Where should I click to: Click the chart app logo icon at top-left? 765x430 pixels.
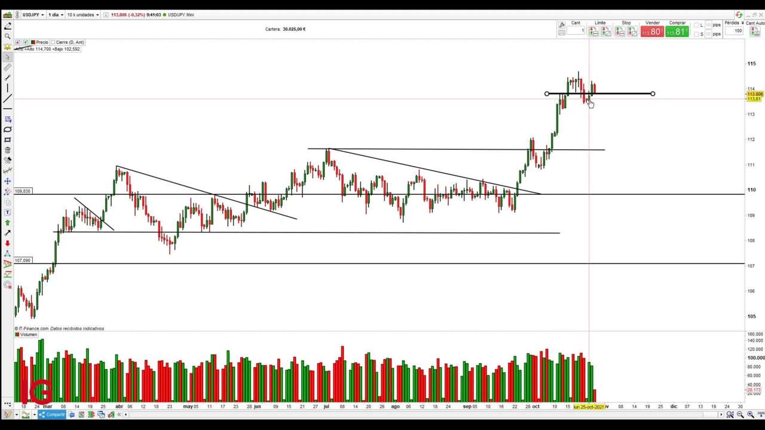click(x=7, y=14)
